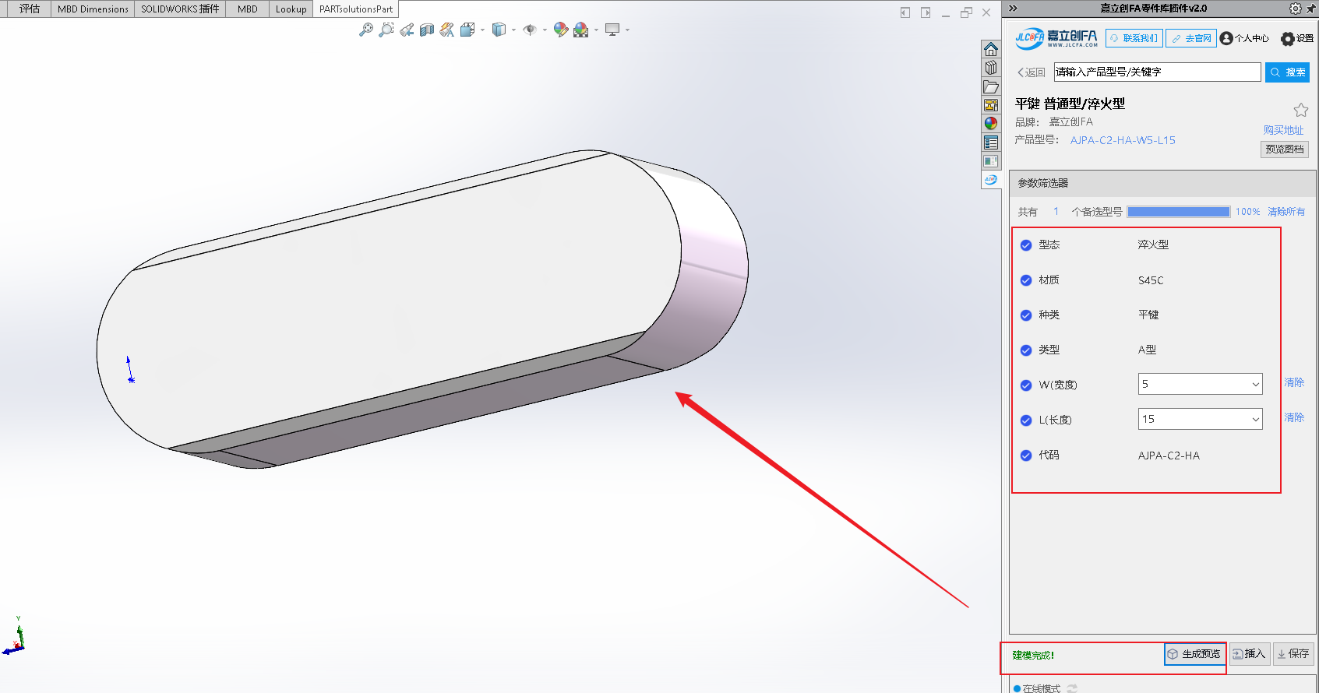Click the favorite star icon
1319x693 pixels.
(x=1300, y=110)
